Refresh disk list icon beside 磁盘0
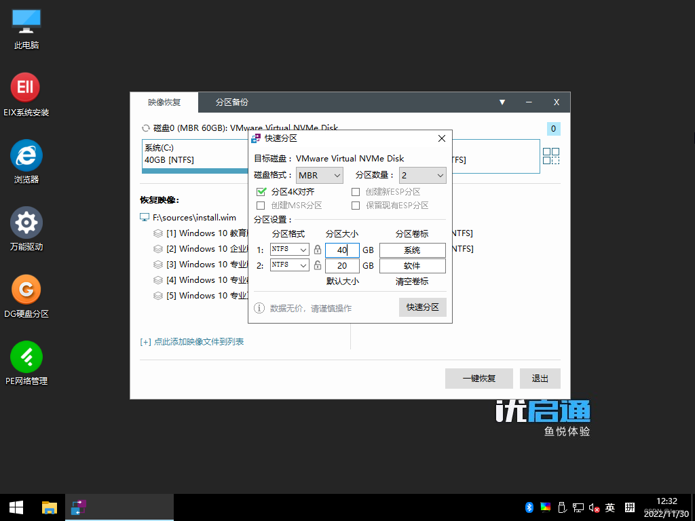The image size is (695, 521). click(145, 128)
